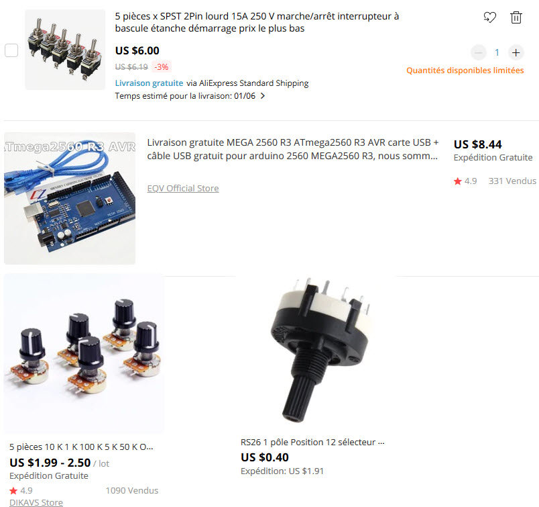Move toggle switches to wishlist via heart icon
This screenshot has width=539, height=507.
(x=490, y=17)
